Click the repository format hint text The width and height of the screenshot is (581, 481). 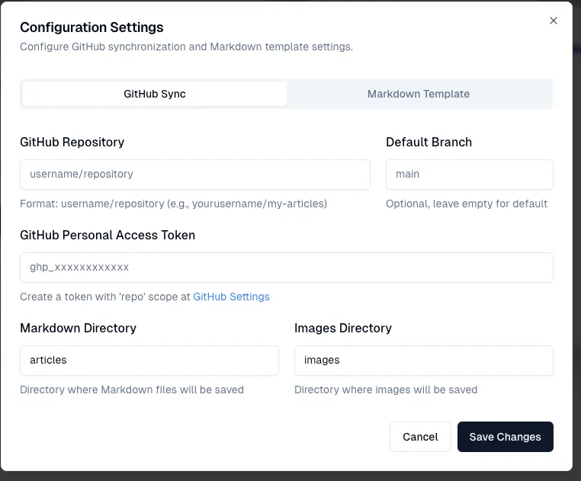pos(173,204)
